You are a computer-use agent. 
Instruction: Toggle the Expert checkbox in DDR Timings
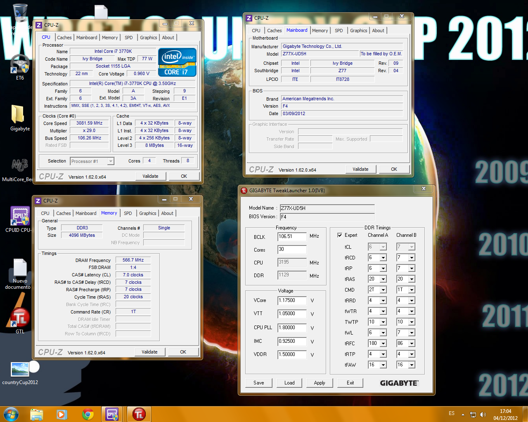click(340, 235)
